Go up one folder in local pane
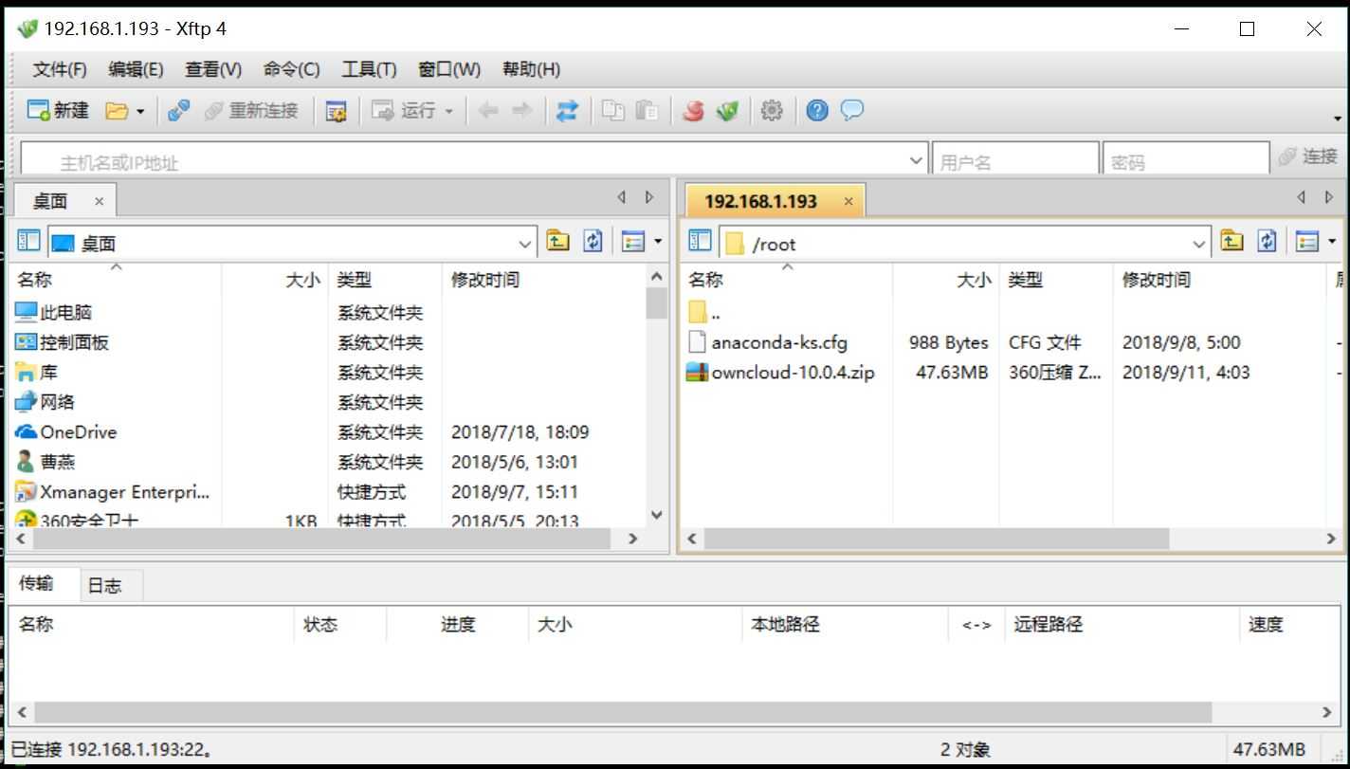 557,241
